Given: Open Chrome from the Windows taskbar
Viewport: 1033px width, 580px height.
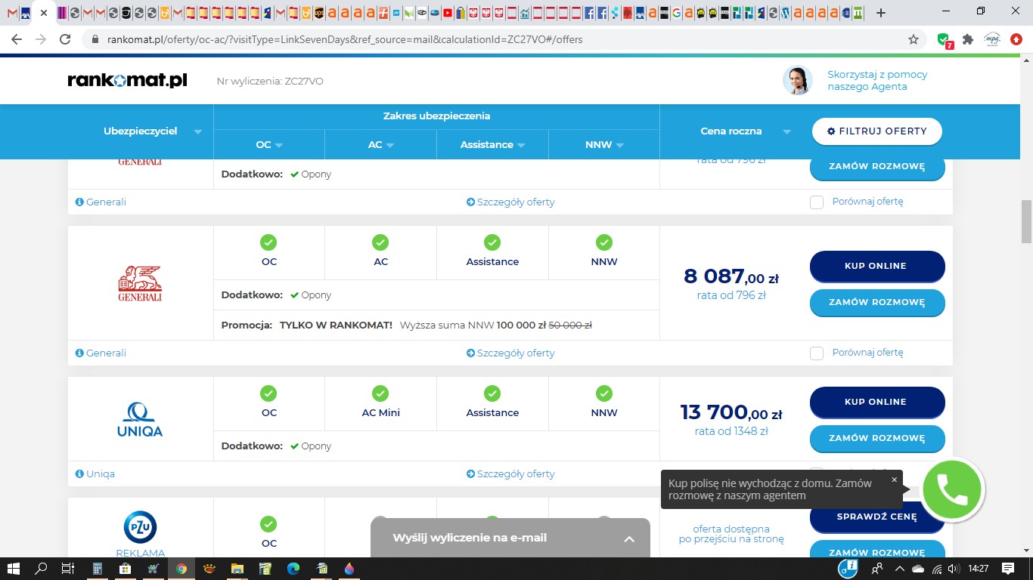Looking at the screenshot, I should [x=181, y=569].
